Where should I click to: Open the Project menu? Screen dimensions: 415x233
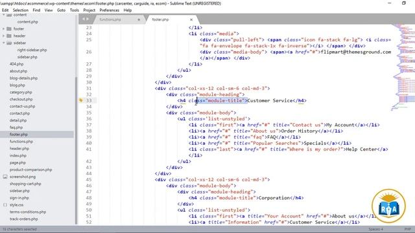point(89,10)
